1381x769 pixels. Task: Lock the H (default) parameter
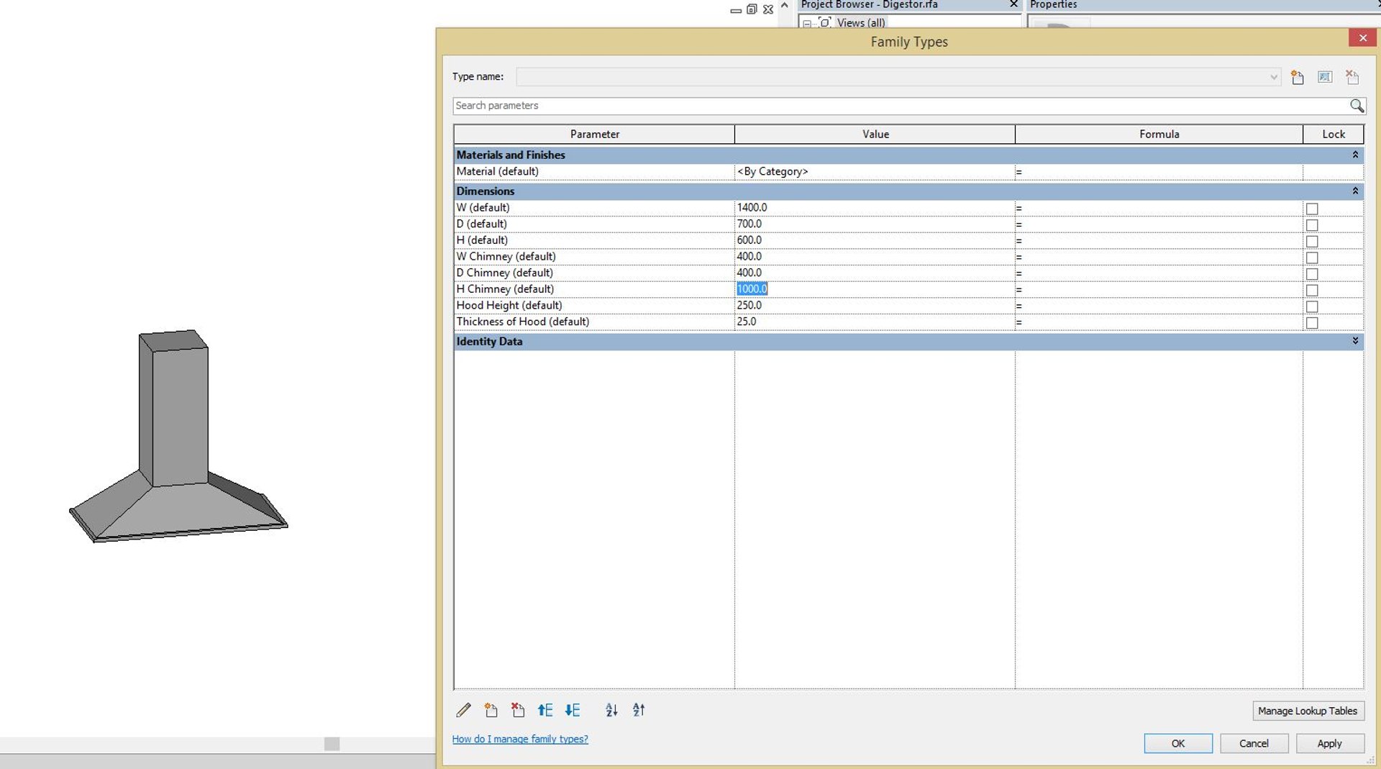(1312, 242)
